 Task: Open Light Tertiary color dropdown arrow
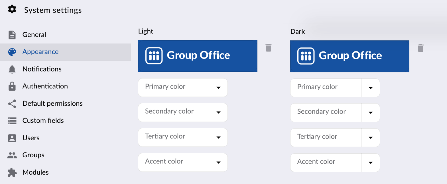click(218, 137)
